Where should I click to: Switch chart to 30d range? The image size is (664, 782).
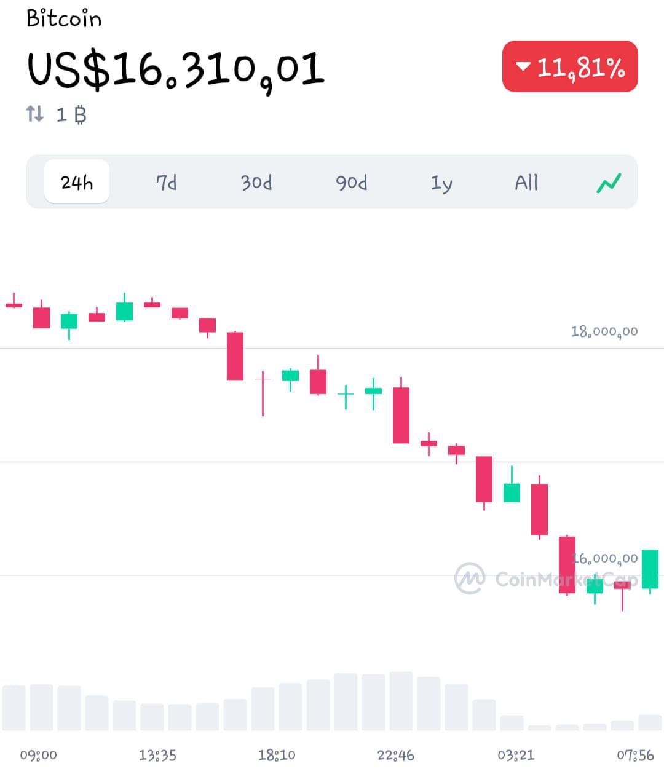pyautogui.click(x=256, y=183)
